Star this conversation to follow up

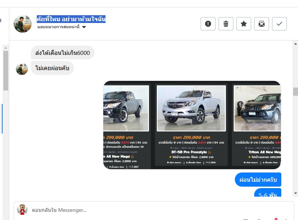point(244,24)
